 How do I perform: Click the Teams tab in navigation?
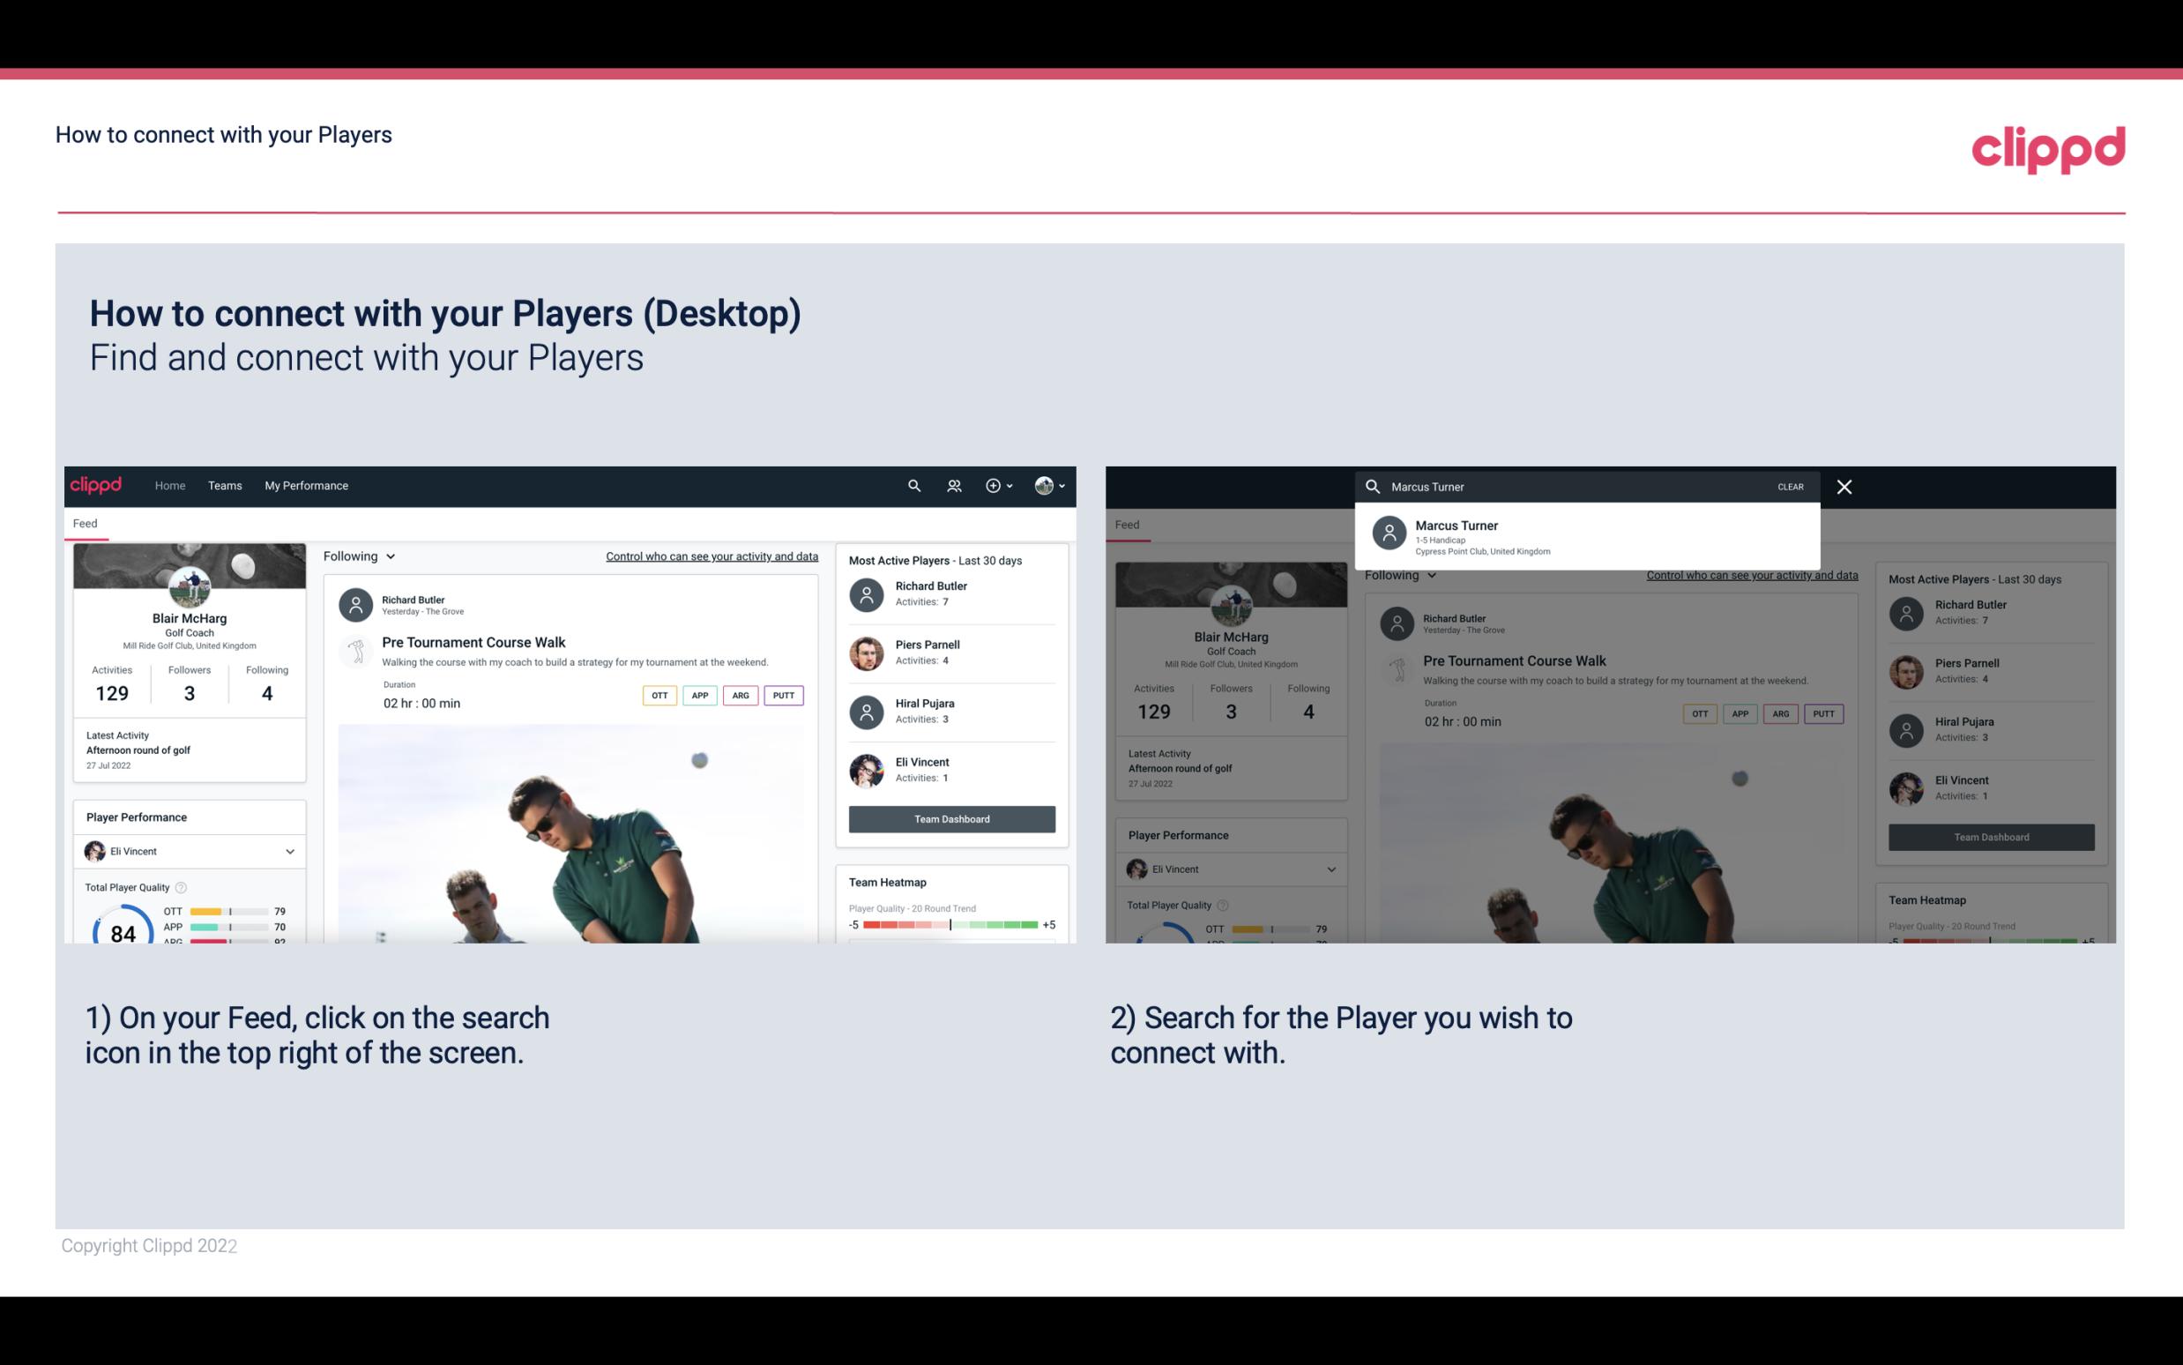(x=227, y=484)
